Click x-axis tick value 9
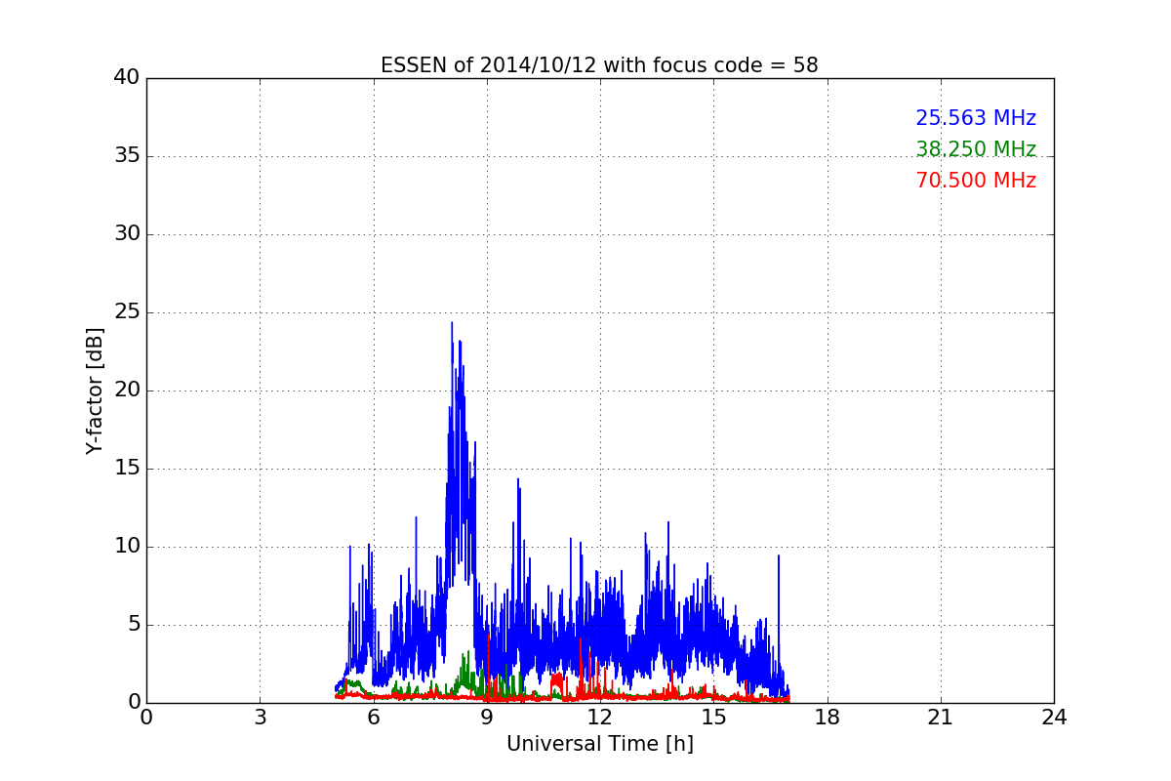Image resolution: width=1171 pixels, height=781 pixels. (487, 718)
